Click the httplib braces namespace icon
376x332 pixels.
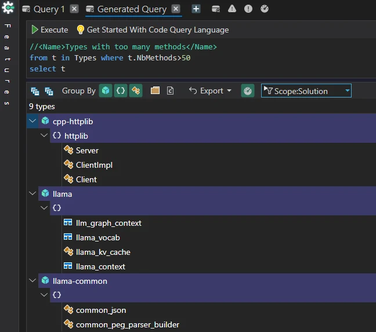57,136
